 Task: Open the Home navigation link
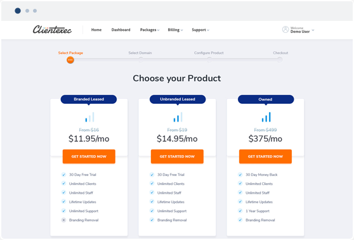pyautogui.click(x=96, y=30)
